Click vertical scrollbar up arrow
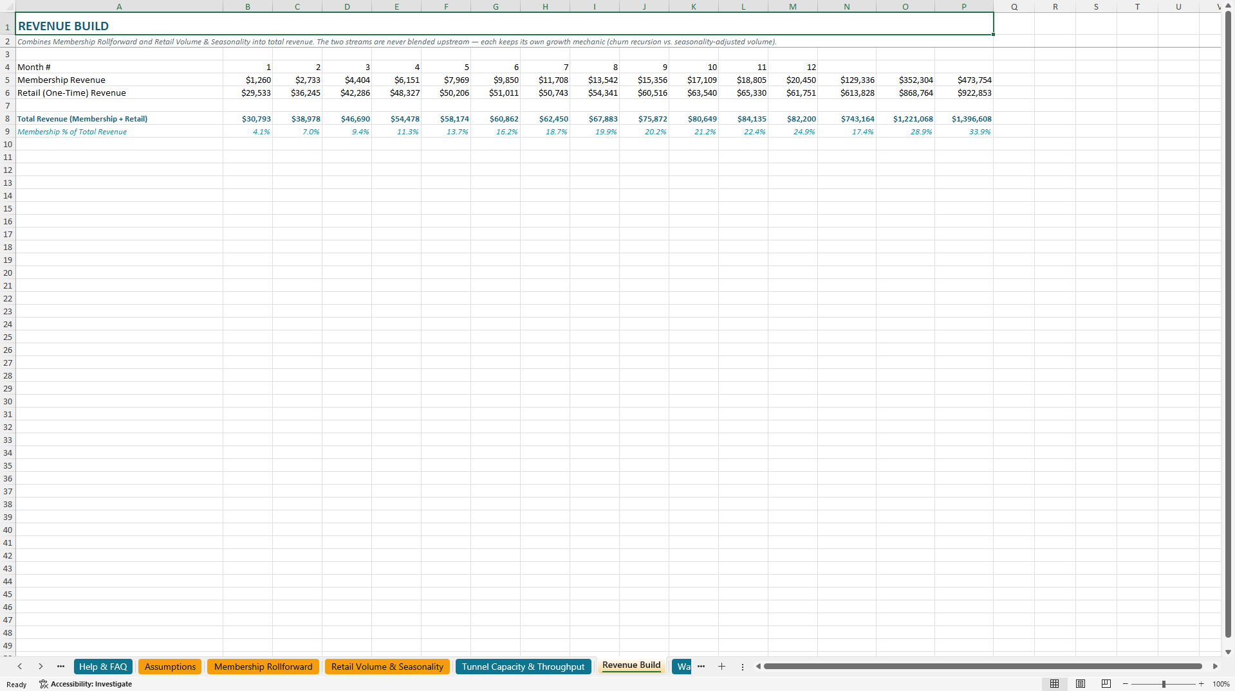Screen dimensions: 1235x691 (x=1228, y=6)
